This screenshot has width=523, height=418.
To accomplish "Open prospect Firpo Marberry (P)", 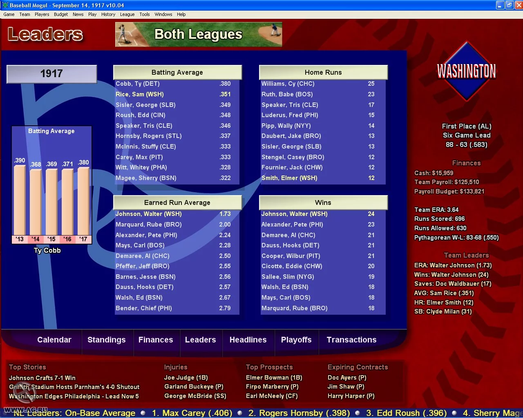I will 272,387.
